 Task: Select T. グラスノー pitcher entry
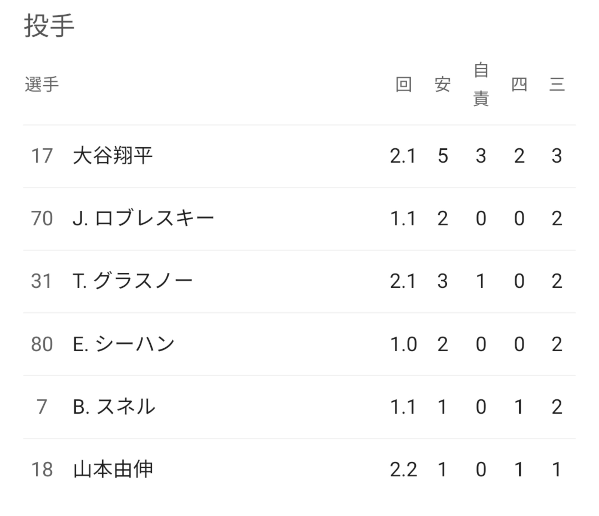pyautogui.click(x=132, y=281)
